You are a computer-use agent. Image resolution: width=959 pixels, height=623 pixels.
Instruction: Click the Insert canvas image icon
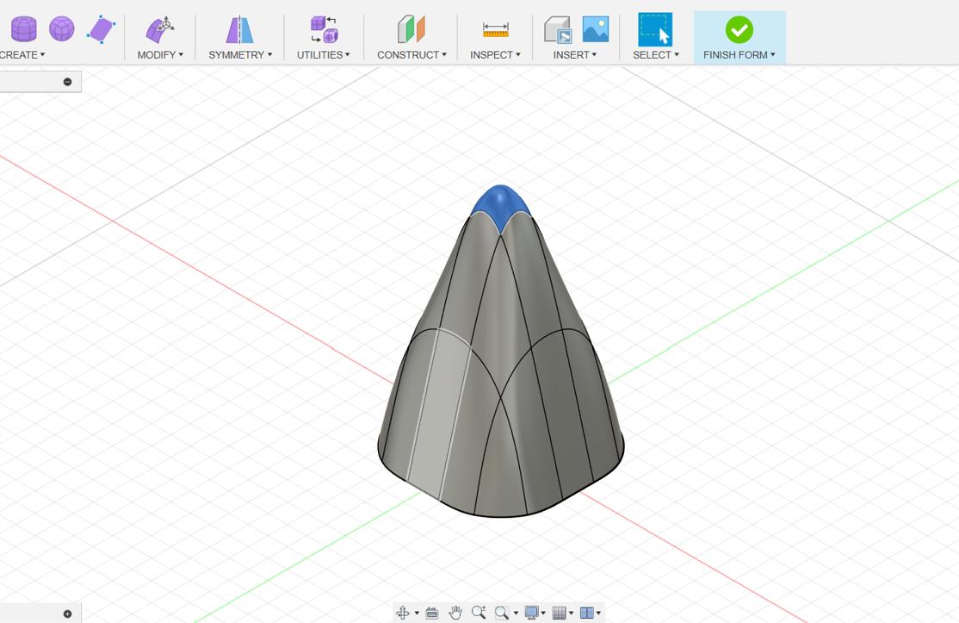coord(596,28)
